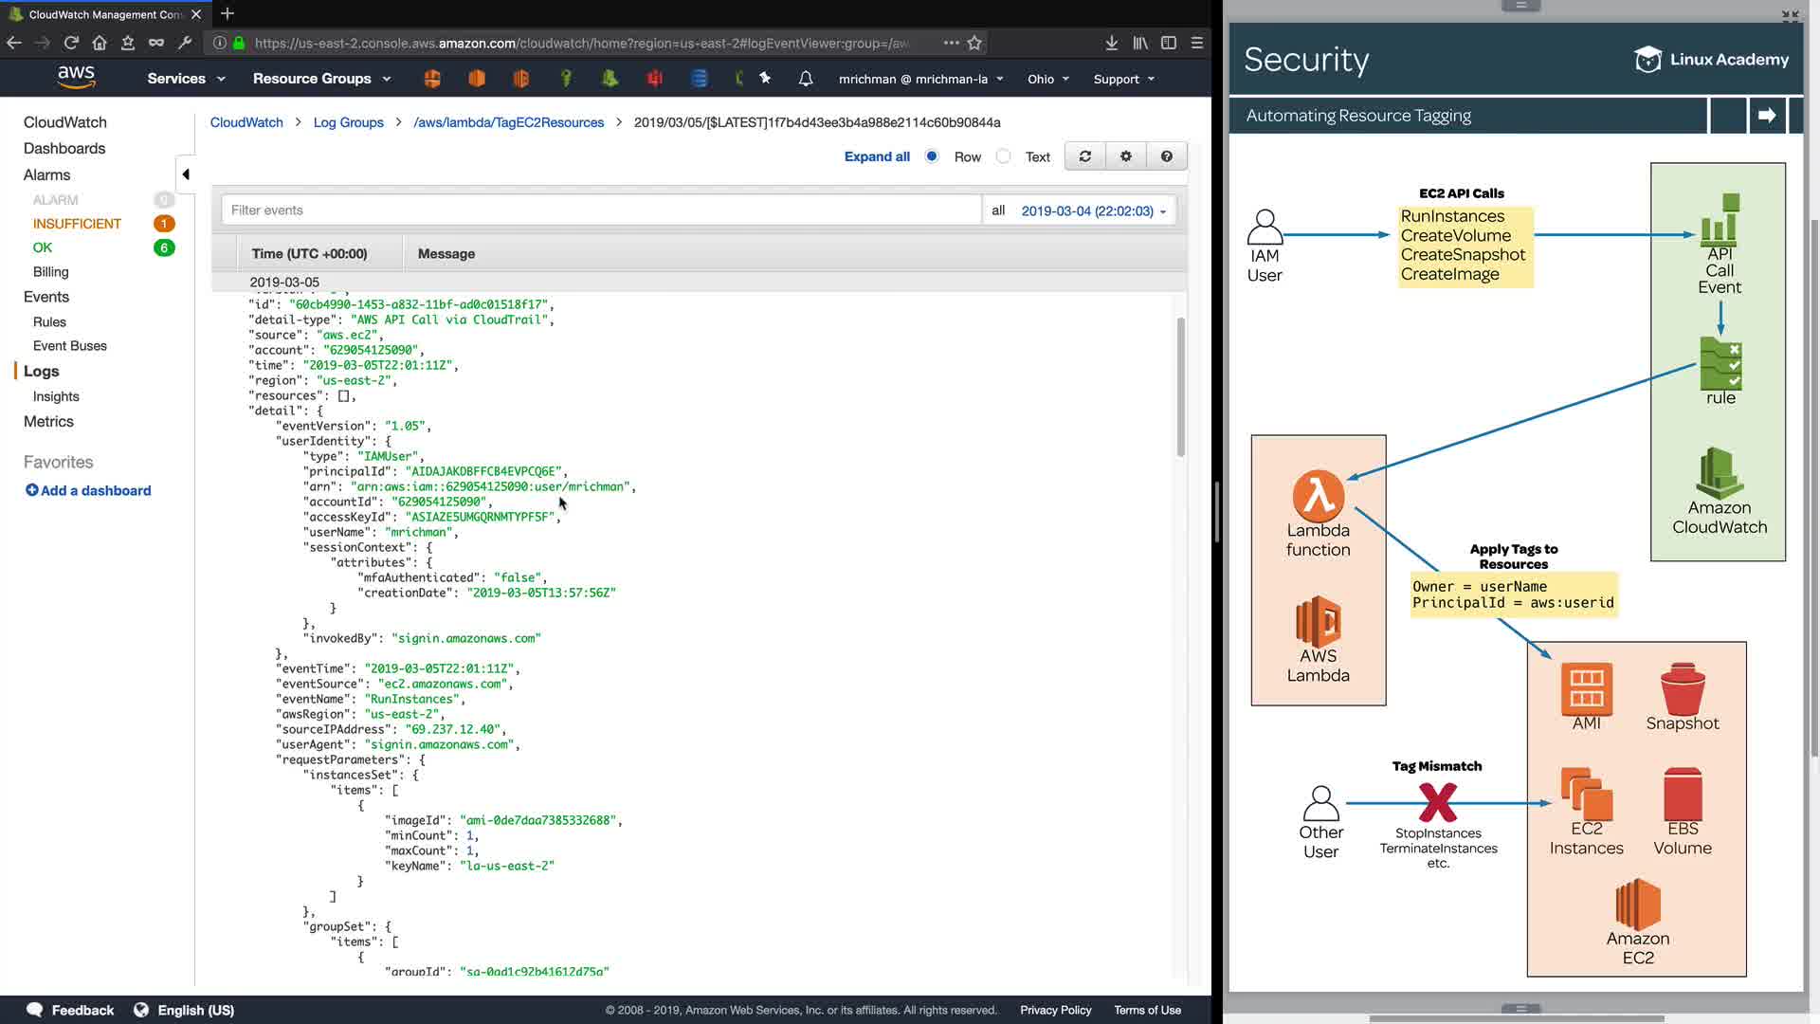Select the Text display radio button
This screenshot has width=1820, height=1024.
coord(1004,156)
